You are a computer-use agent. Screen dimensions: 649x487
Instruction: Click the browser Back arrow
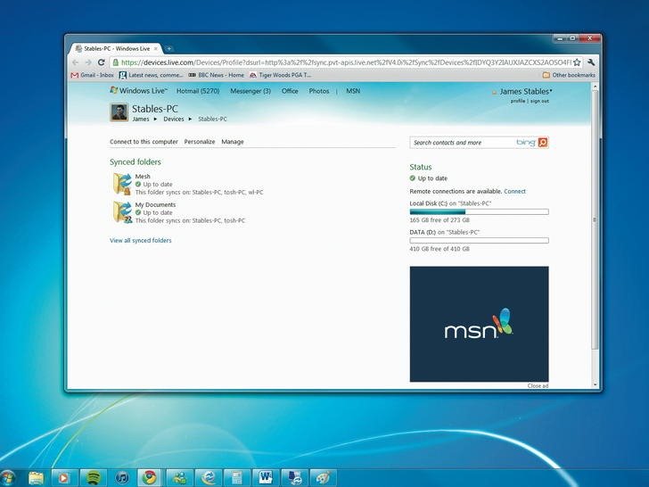click(x=75, y=62)
